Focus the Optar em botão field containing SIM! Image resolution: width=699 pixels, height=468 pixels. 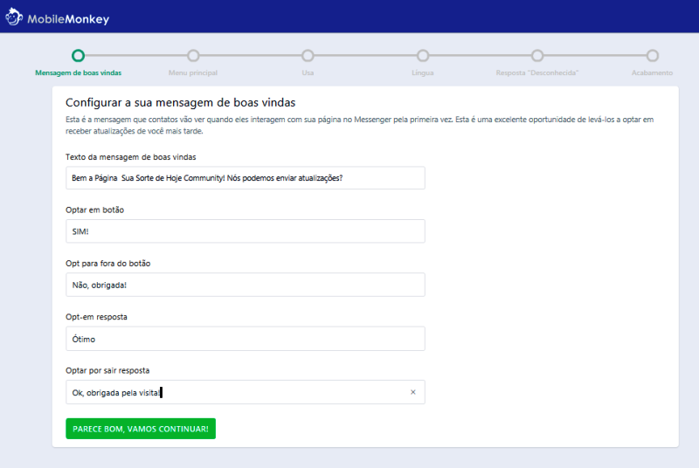pos(246,231)
